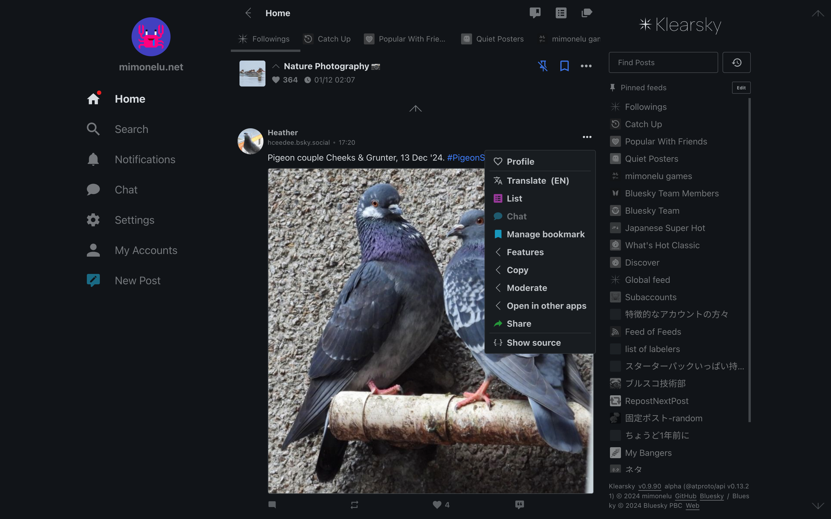
Task: Expand Open in other apps submenu
Action: coord(546,306)
